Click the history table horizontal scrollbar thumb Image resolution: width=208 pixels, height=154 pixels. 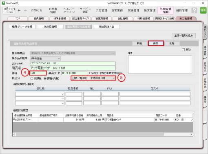[90, 134]
